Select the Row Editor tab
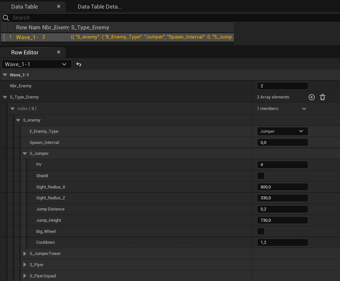 25,52
